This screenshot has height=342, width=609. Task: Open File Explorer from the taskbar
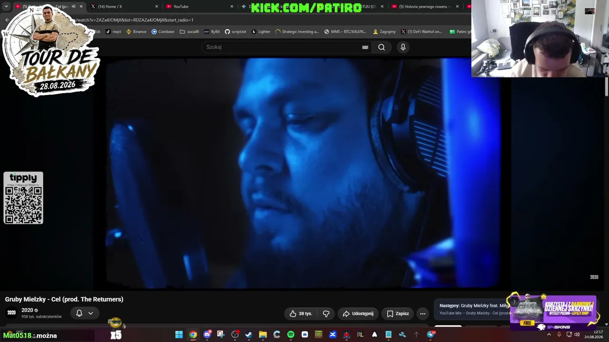point(263,334)
